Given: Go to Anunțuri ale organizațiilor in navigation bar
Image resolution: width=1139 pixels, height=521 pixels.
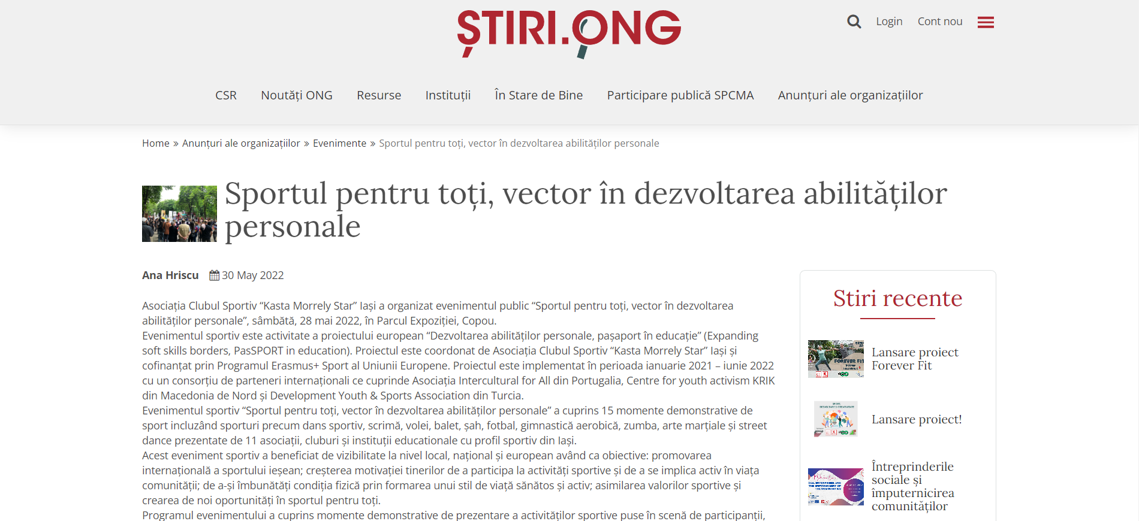Looking at the screenshot, I should pyautogui.click(x=850, y=95).
